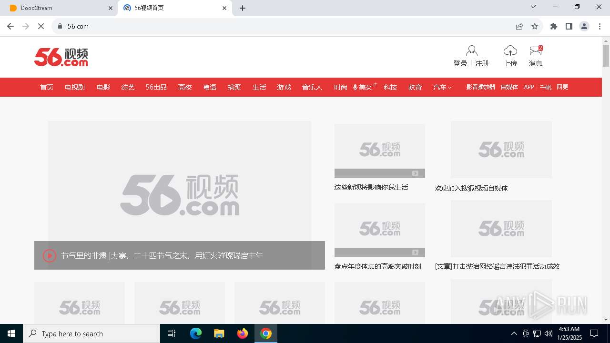Screen dimensions: 610x343
Task: Go back with browser back arrow
Action: (x=10, y=26)
